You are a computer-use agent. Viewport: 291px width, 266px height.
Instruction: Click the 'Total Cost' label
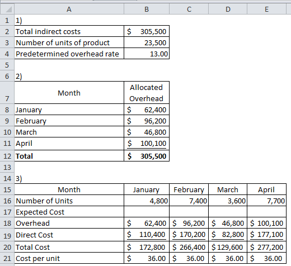[69, 247]
